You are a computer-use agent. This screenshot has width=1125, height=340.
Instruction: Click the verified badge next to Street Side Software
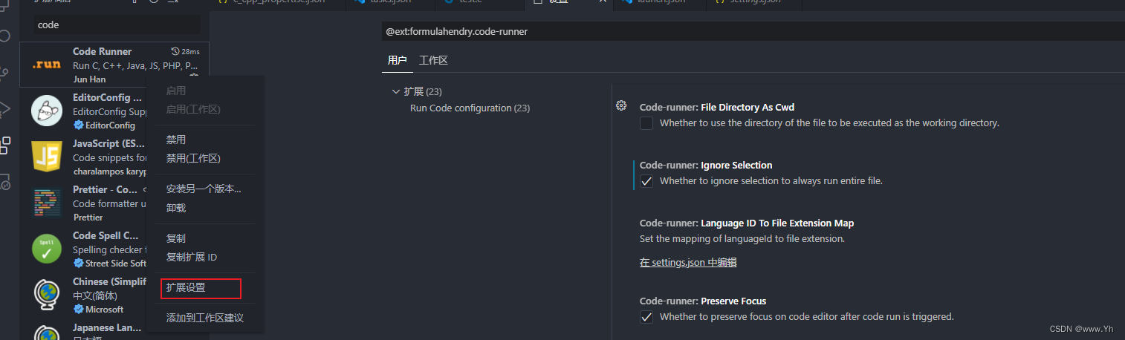(78, 263)
